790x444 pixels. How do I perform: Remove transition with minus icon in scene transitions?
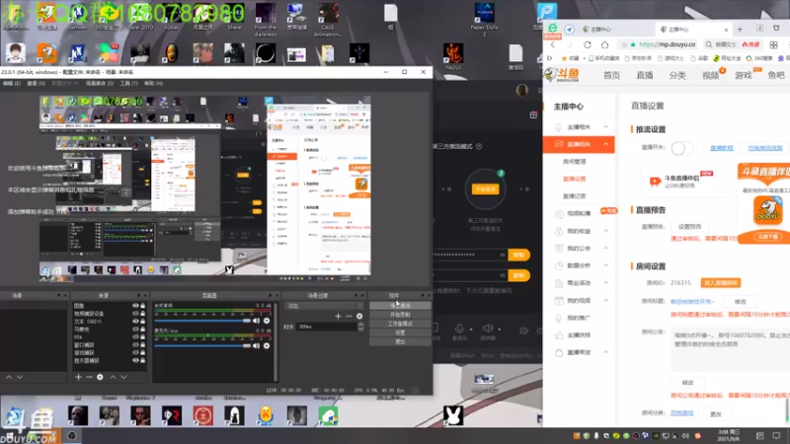point(349,316)
